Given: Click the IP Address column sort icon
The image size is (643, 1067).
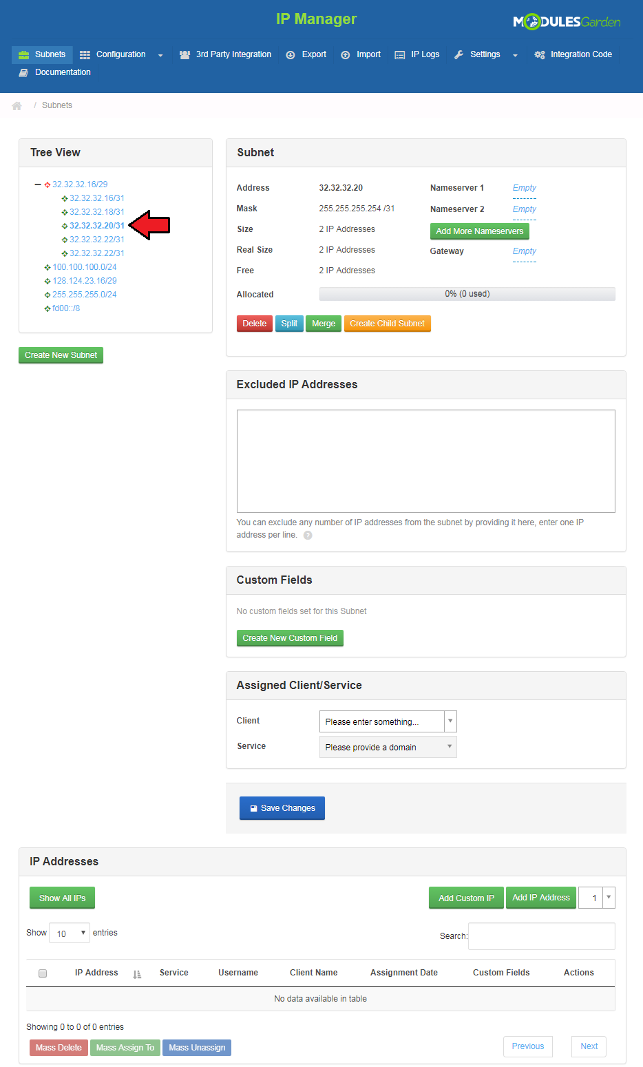Looking at the screenshot, I should (137, 974).
